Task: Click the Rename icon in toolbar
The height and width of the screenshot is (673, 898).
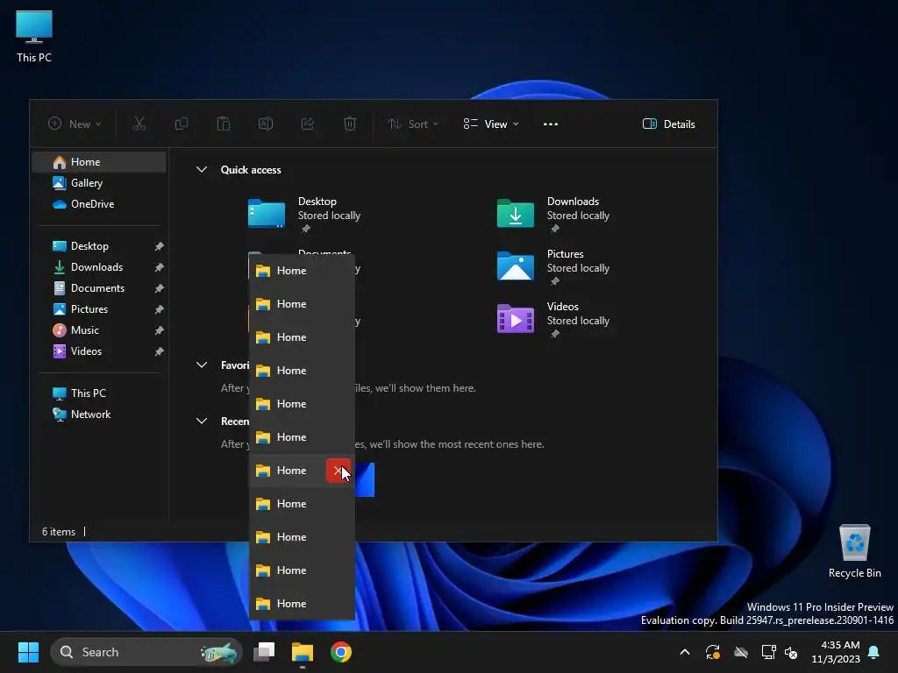Action: point(266,124)
